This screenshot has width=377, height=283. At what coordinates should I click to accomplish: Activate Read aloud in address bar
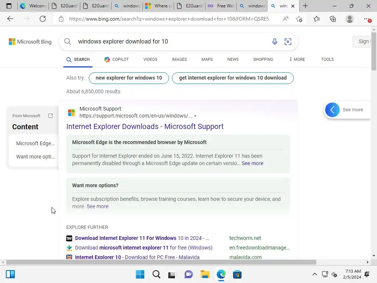(286, 19)
